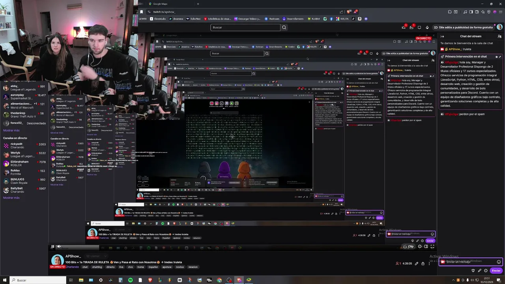Pause the Twitch stream playback

52,247
